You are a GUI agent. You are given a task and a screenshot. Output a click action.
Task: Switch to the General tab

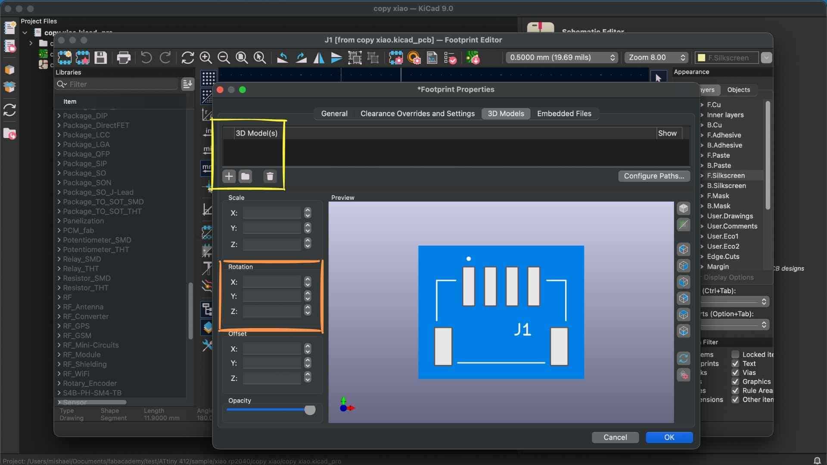click(334, 114)
